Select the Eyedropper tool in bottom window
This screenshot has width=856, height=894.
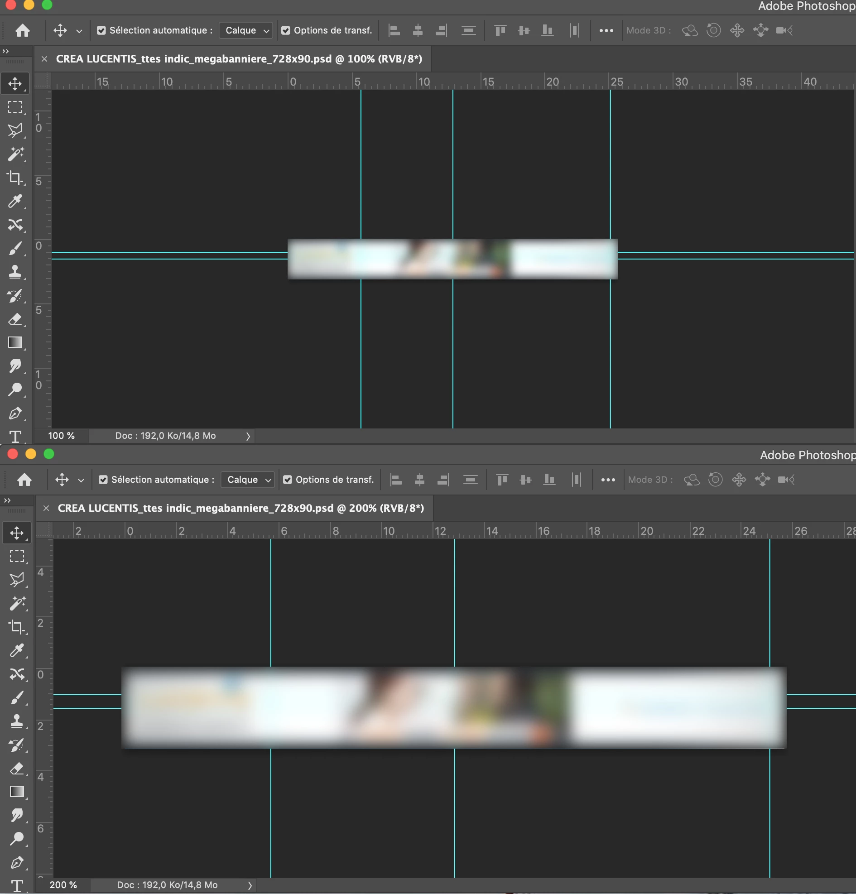click(x=17, y=650)
